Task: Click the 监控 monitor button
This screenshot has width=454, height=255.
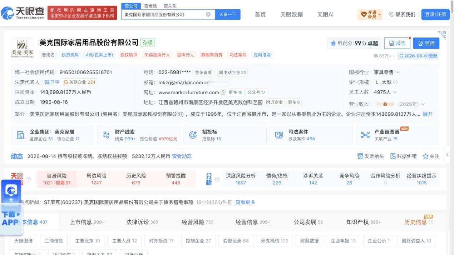Action: 426,43
